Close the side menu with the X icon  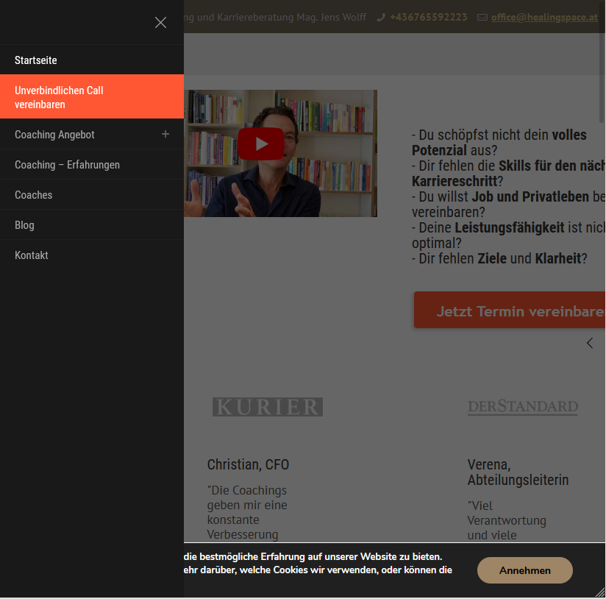click(160, 22)
